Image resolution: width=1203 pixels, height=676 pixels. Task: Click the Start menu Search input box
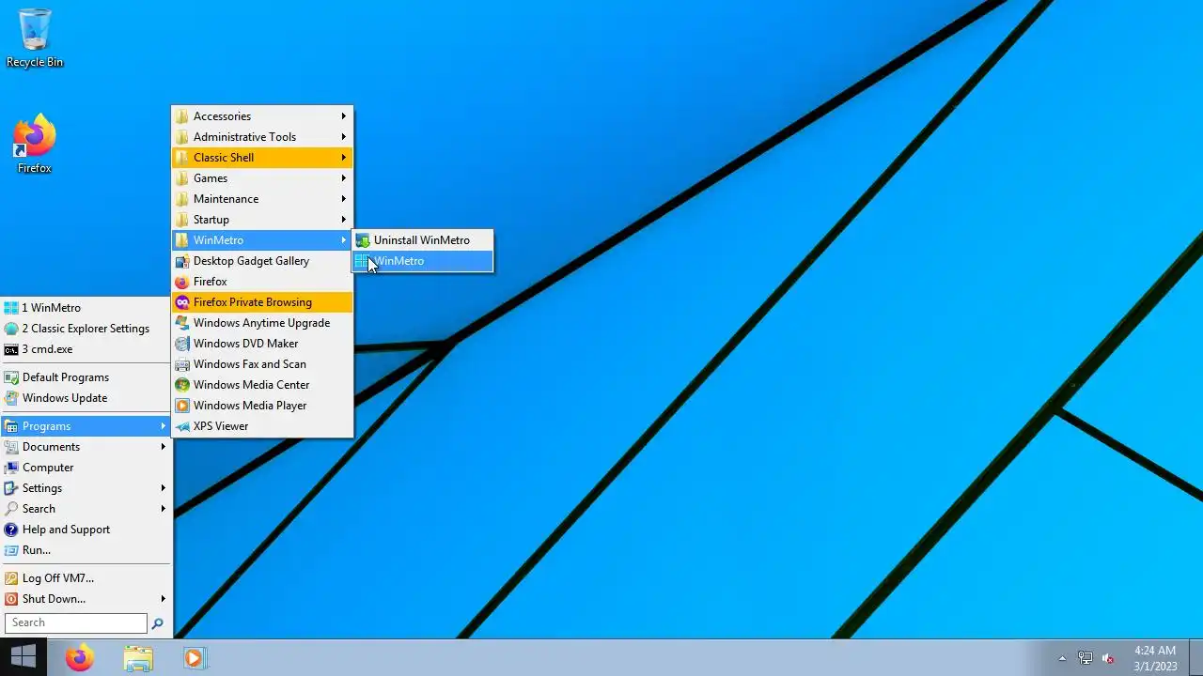point(76,622)
